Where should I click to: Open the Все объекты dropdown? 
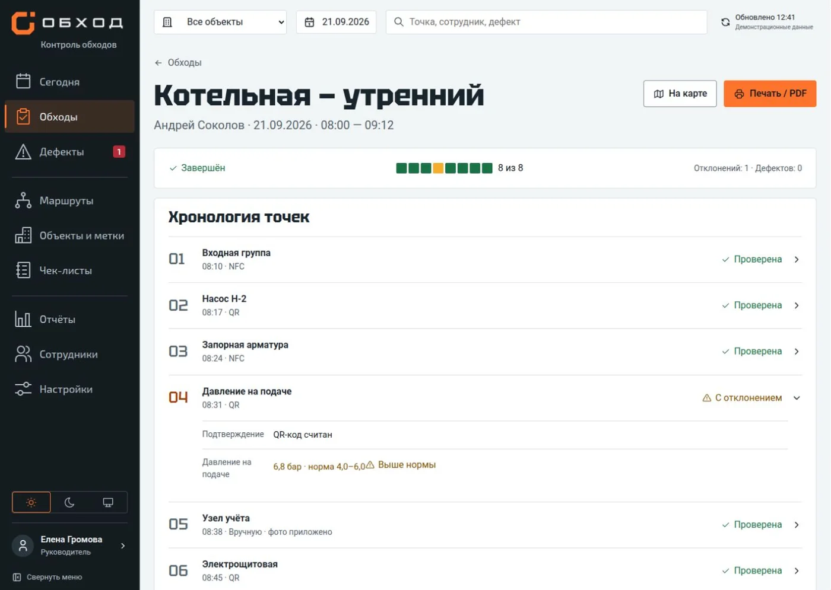(220, 22)
